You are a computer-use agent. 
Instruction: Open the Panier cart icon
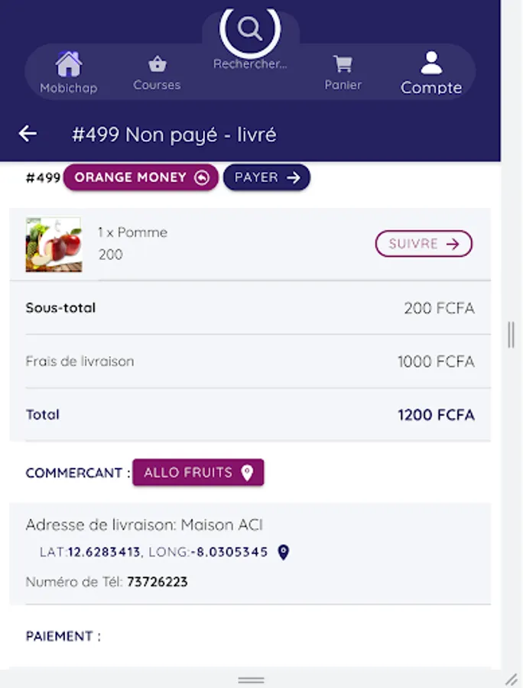tap(343, 63)
